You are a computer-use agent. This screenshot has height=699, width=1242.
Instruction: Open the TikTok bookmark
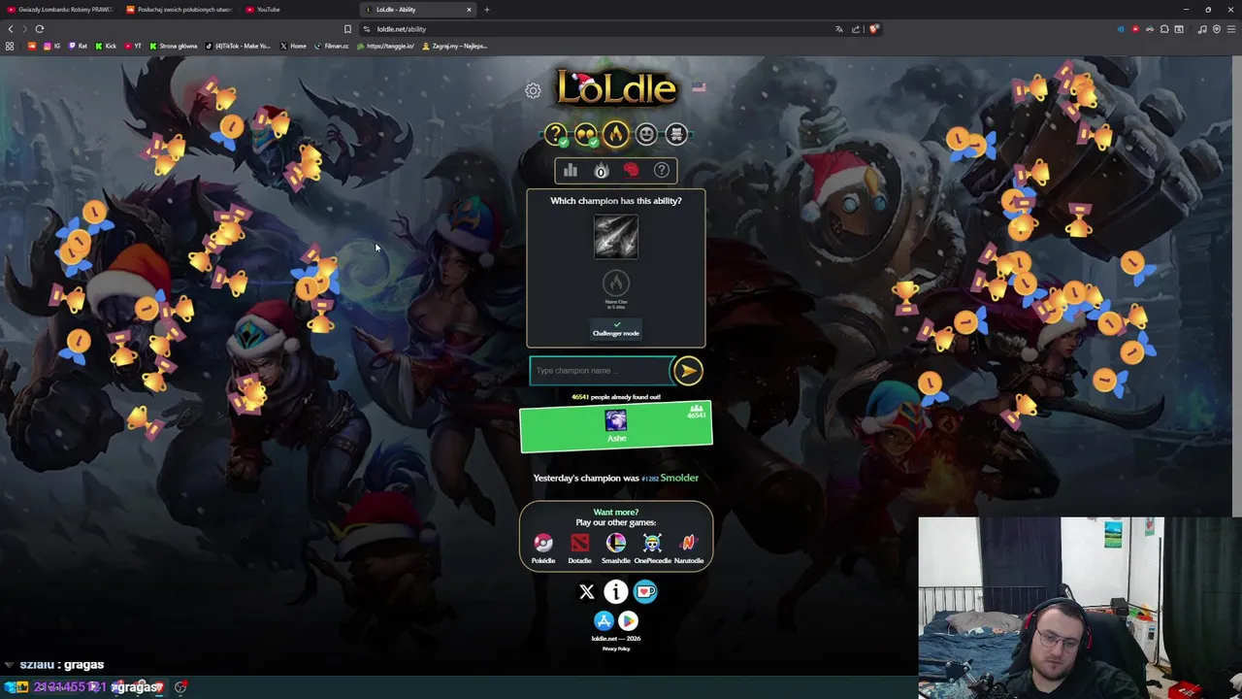(x=239, y=46)
